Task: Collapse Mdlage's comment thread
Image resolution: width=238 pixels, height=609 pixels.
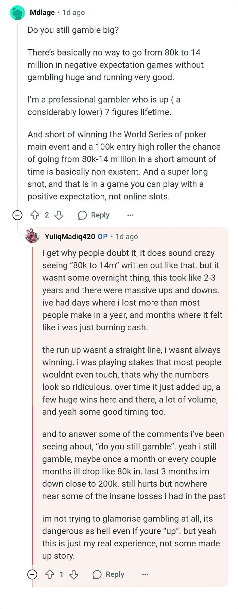Action: pyautogui.click(x=17, y=215)
